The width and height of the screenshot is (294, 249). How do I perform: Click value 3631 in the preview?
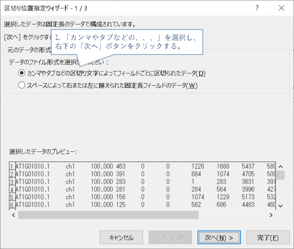pos(248,182)
